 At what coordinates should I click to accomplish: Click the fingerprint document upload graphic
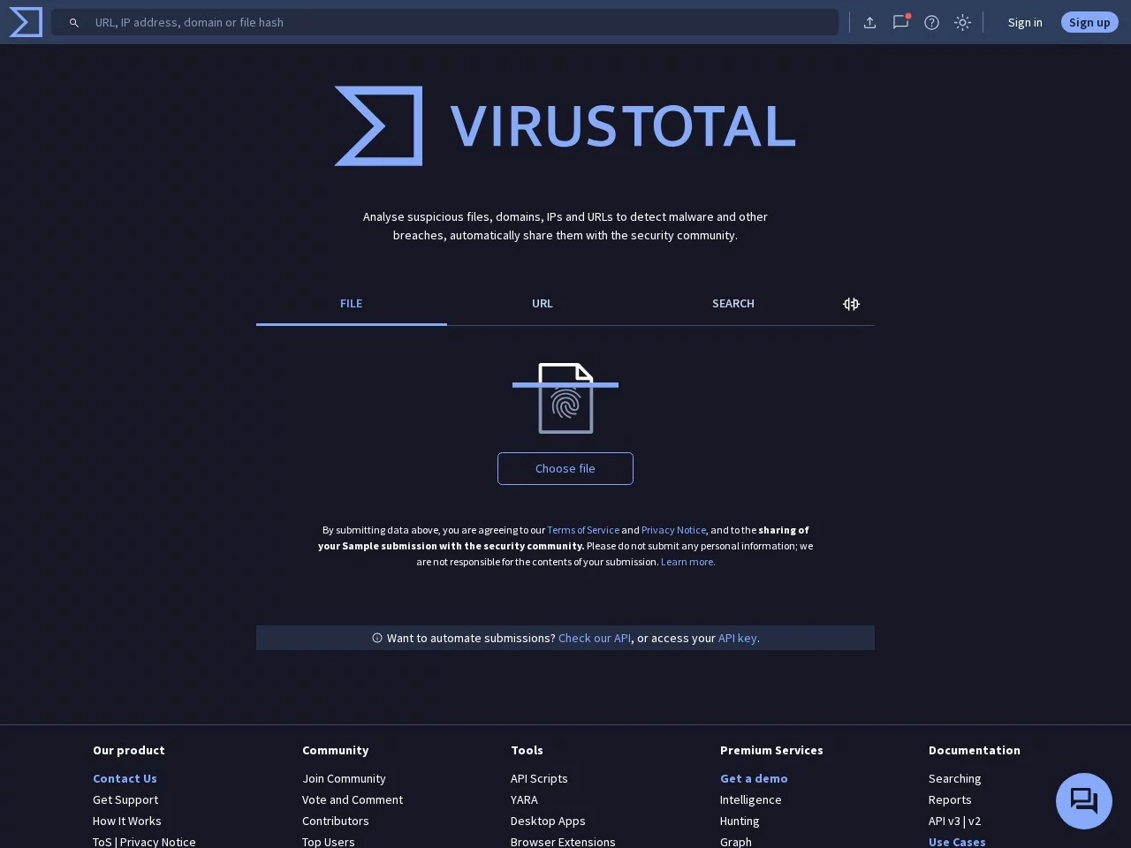[x=565, y=397]
